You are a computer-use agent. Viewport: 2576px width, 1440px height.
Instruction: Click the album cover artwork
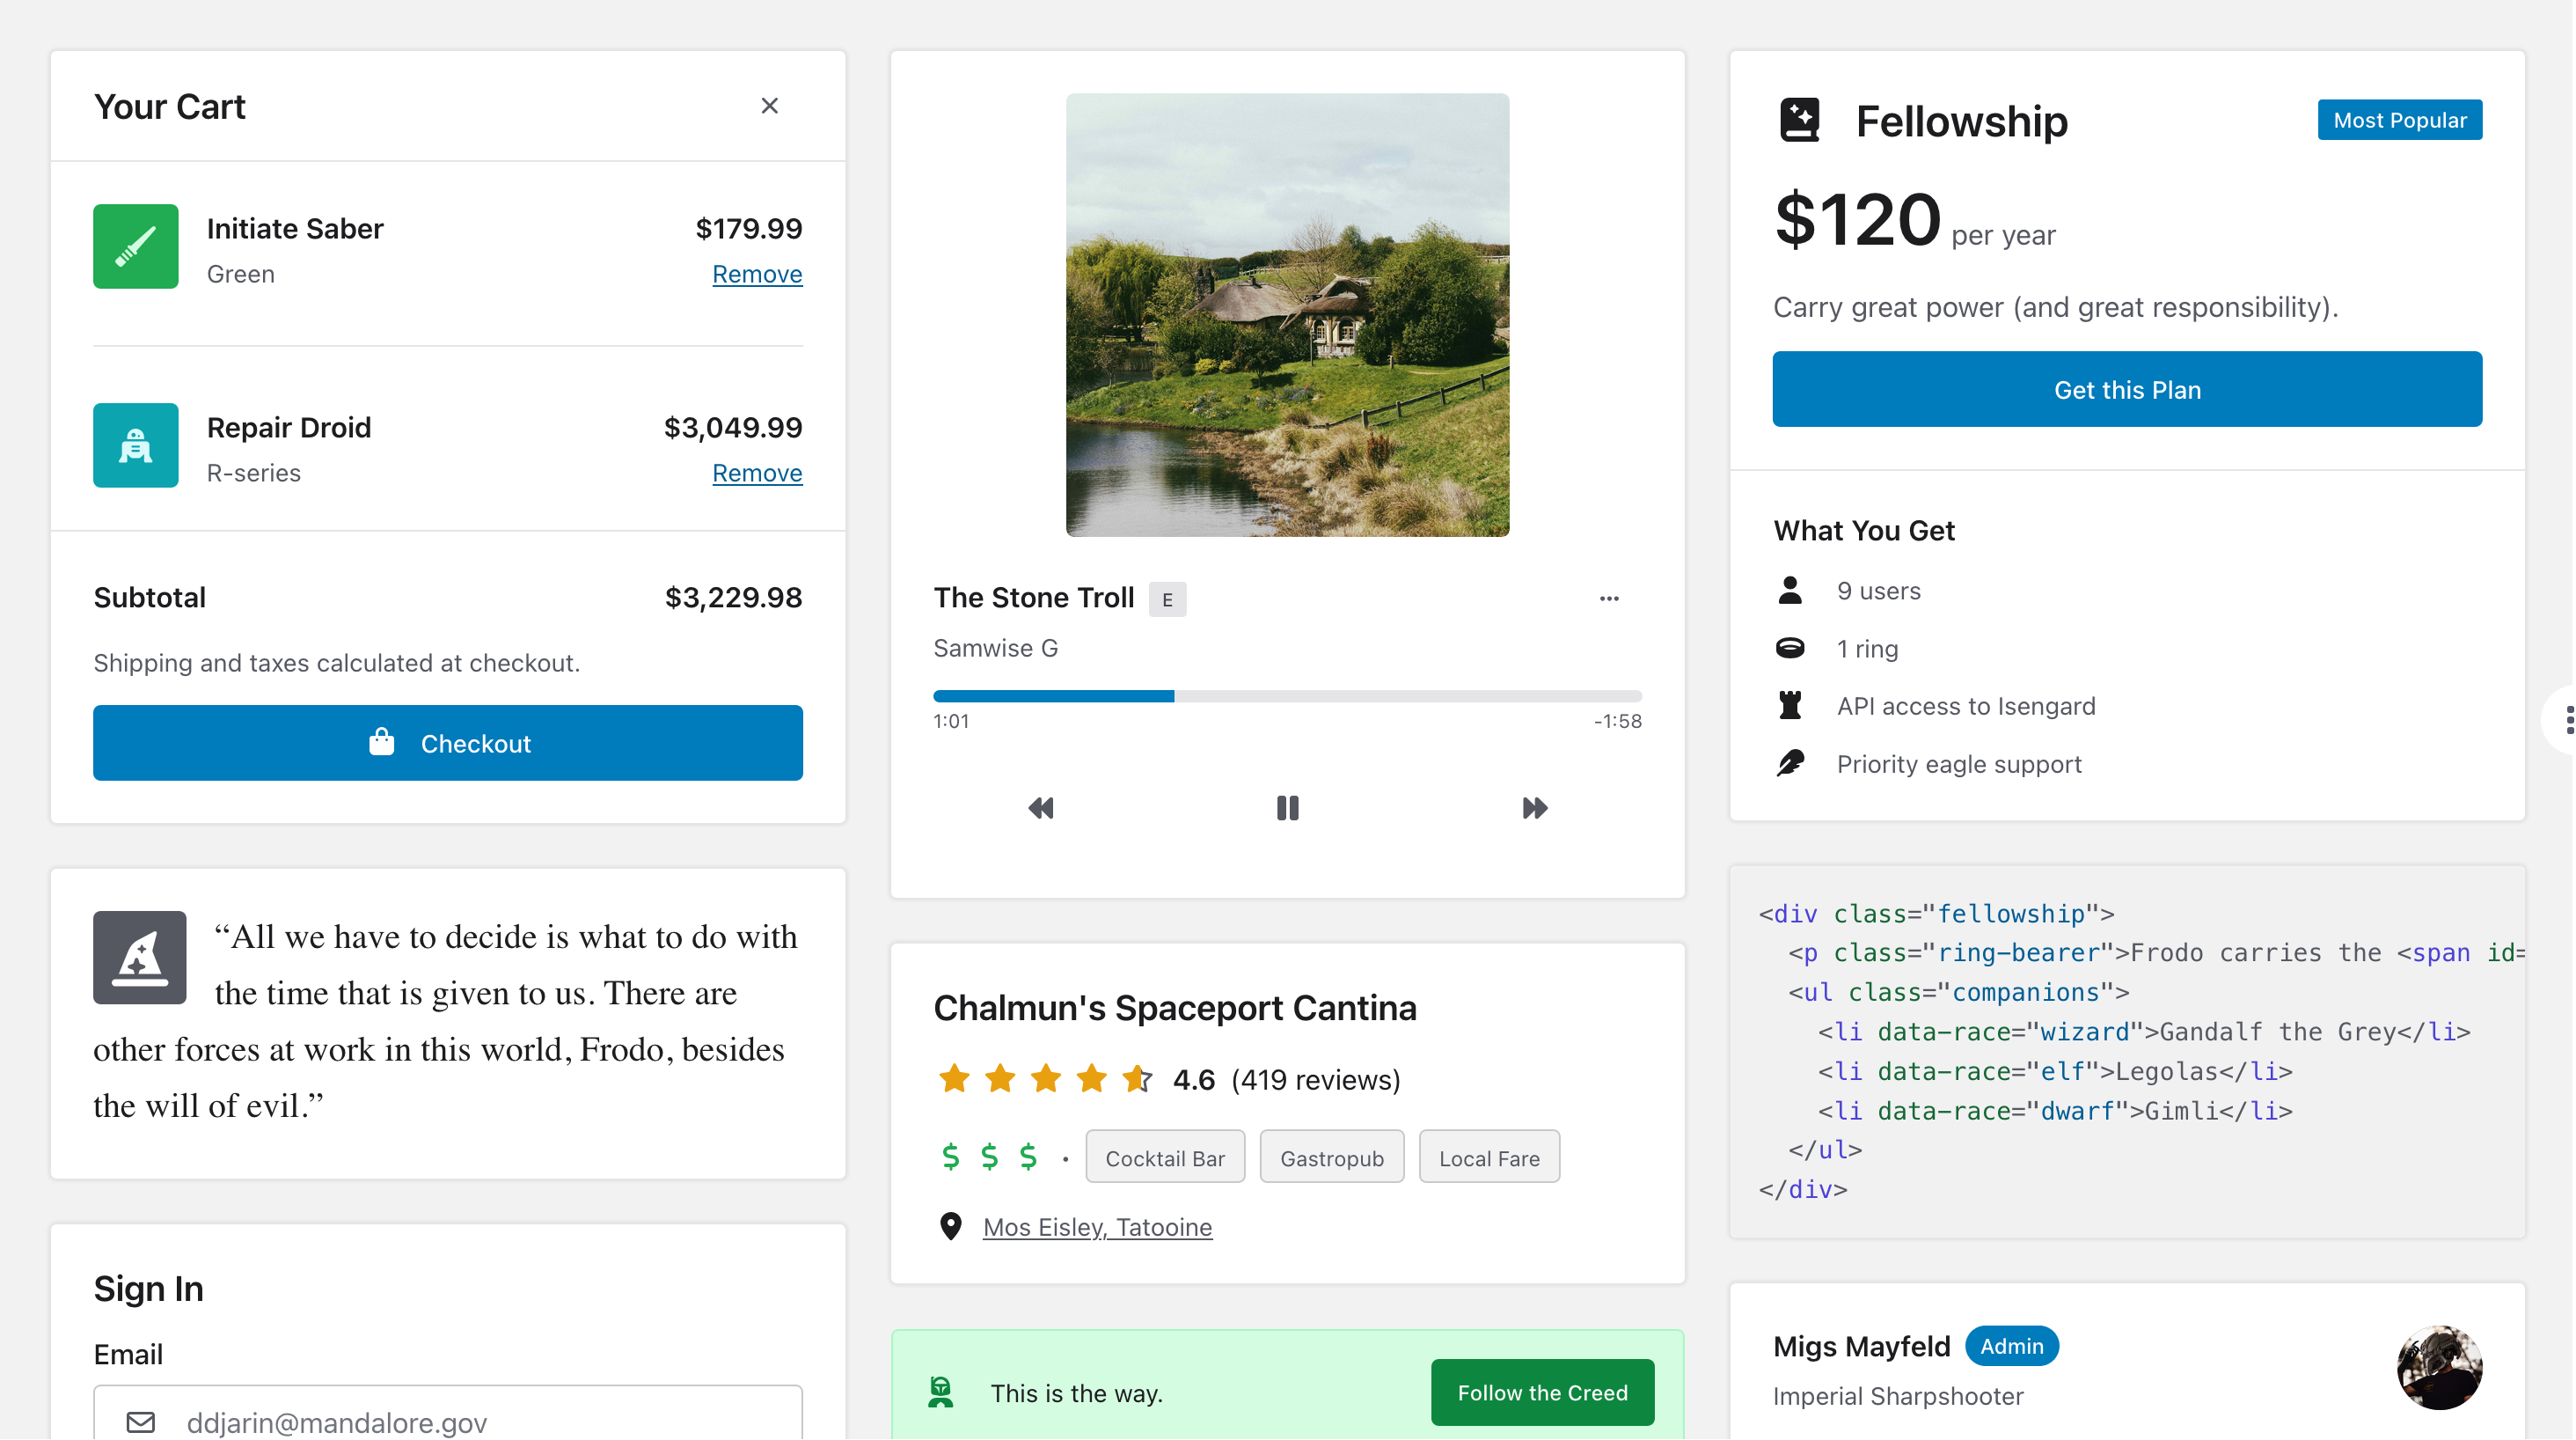click(x=1287, y=315)
